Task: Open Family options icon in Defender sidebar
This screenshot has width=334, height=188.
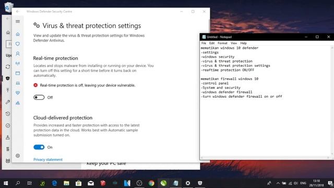Action: tap(18, 103)
